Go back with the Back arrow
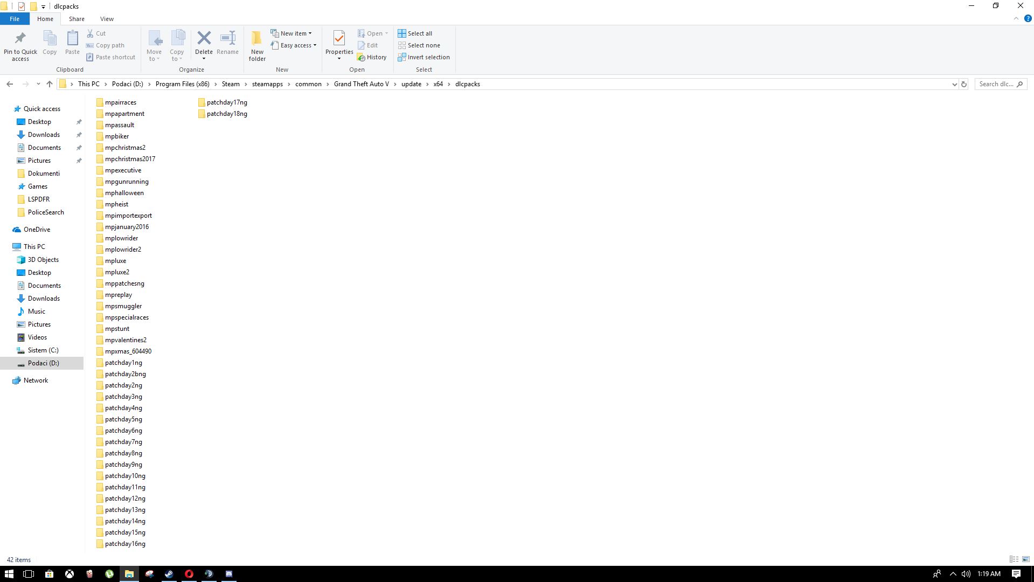Screen dimensions: 1034x582 (x=10, y=84)
